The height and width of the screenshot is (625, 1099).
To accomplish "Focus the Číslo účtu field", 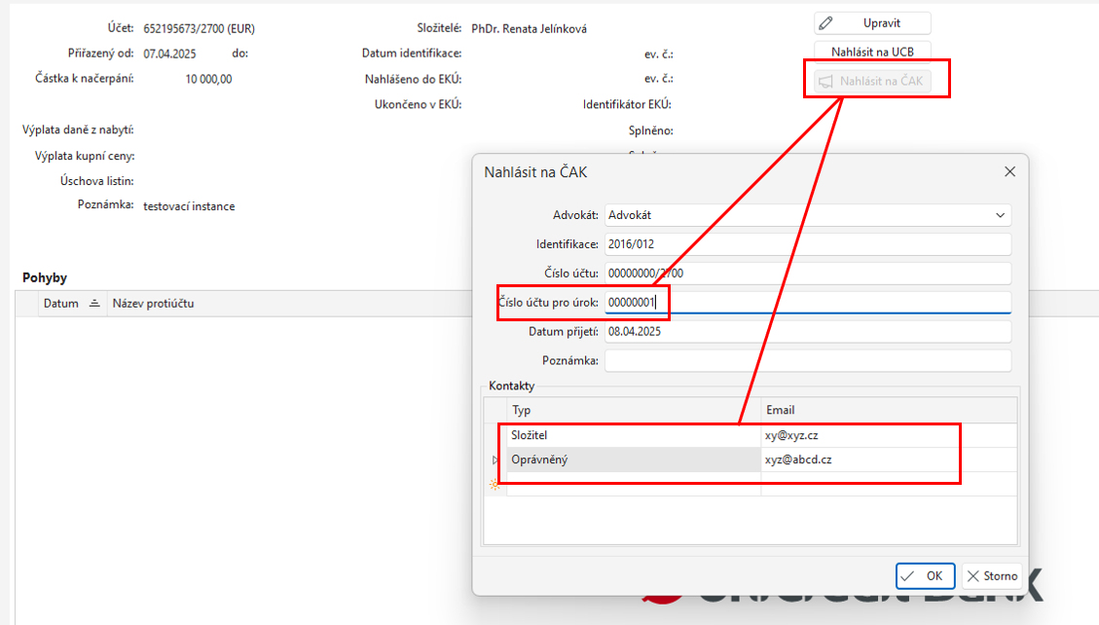I will pos(806,274).
